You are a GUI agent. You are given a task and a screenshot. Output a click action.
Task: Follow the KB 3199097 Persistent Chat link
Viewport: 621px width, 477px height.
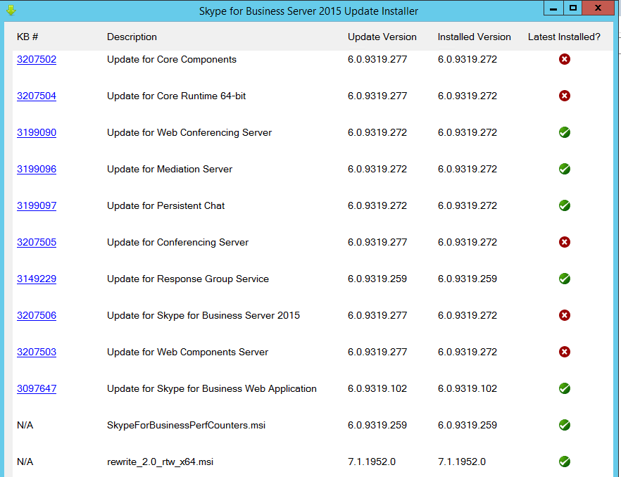(x=37, y=206)
